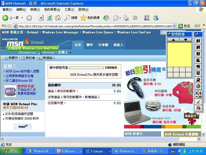Open Favorites with the star icon
Image resolution: width=206 pixels, height=155 pixels.
[x=83, y=18]
